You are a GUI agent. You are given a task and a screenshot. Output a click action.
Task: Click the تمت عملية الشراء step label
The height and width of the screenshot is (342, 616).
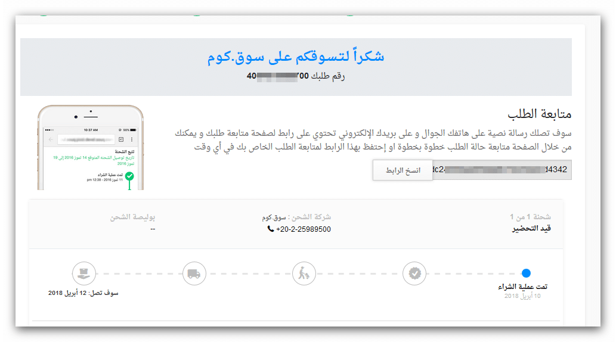pos(522,287)
